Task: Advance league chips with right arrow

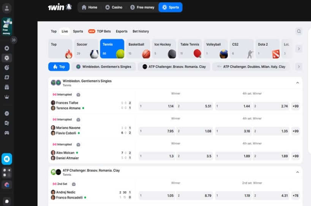Action: 299,67
